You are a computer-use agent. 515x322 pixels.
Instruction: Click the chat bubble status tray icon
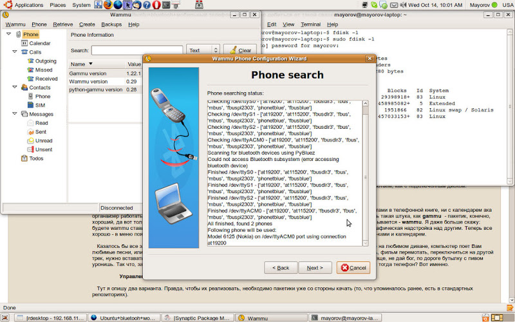coord(383,5)
